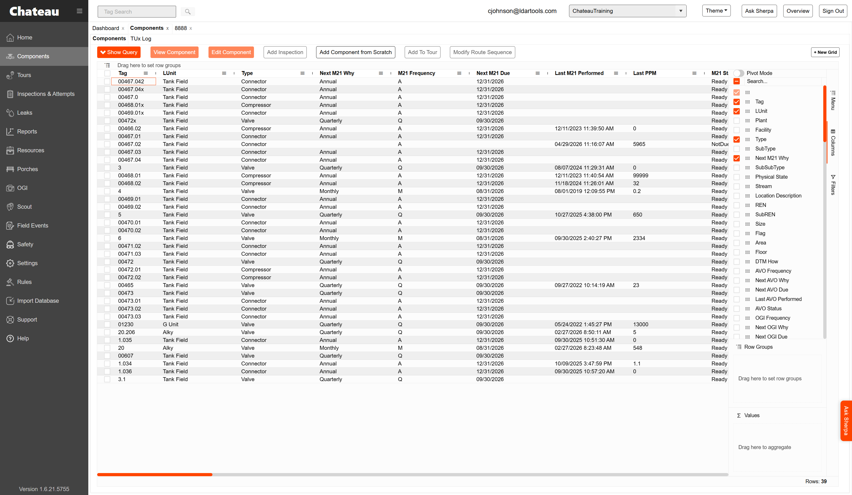Open the Help page

coord(44,339)
